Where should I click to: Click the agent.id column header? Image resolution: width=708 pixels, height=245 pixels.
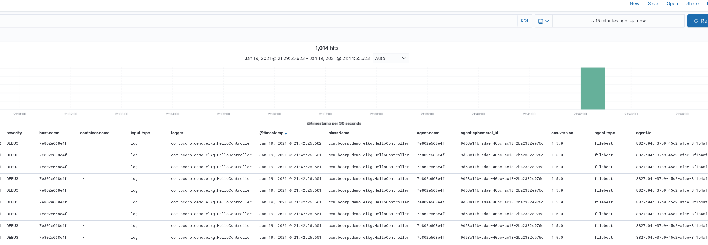(644, 133)
